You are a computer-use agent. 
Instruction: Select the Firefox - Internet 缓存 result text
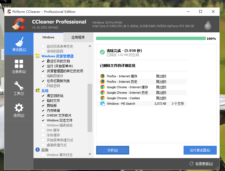(x=122, y=76)
